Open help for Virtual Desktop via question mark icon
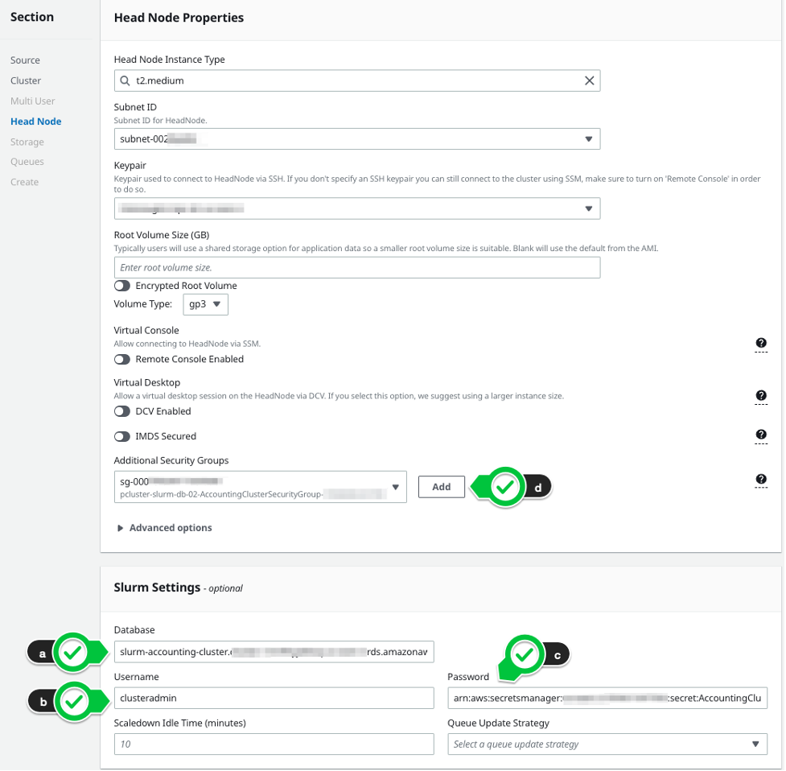786x771 pixels. 760,394
